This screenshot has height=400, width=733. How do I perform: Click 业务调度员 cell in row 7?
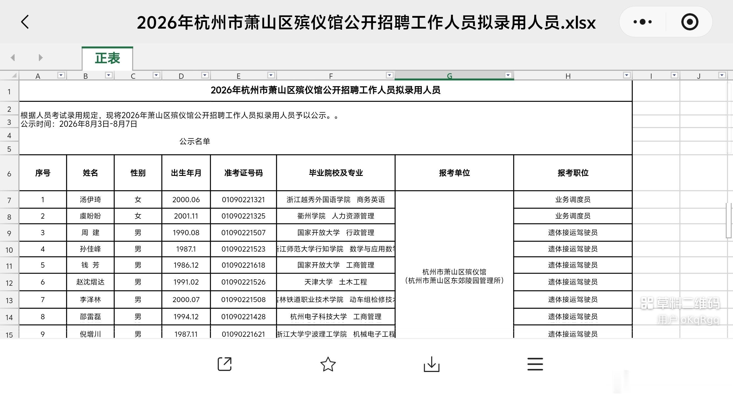pyautogui.click(x=573, y=199)
